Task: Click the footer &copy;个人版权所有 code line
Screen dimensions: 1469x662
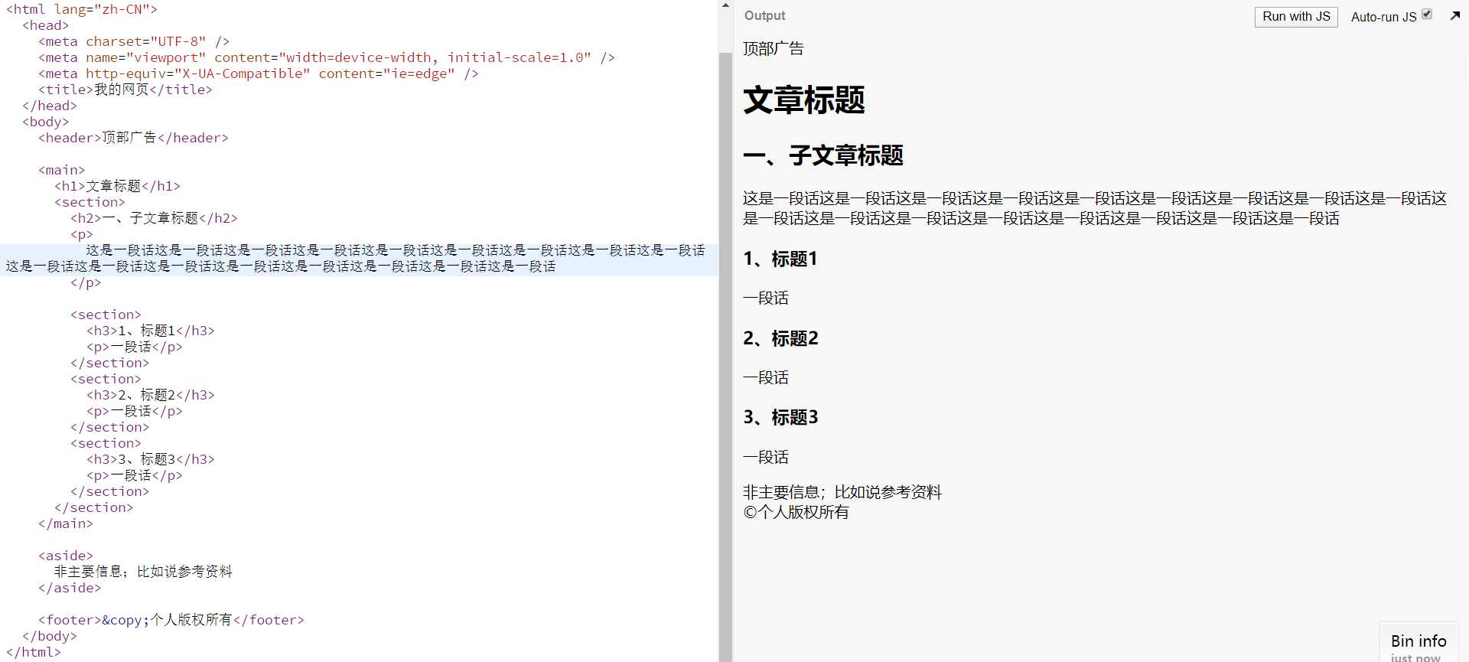Action: [x=171, y=620]
